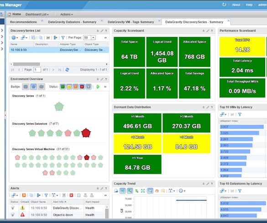Click the Page number input field
This screenshot has width=267, height=223.
tap(37, 70)
